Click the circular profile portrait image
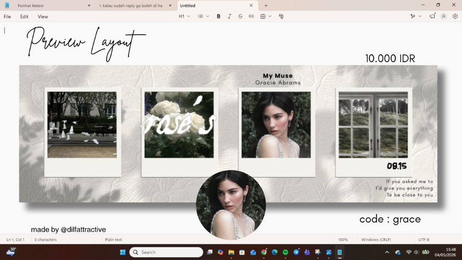Image resolution: width=462 pixels, height=260 pixels. coord(231,205)
